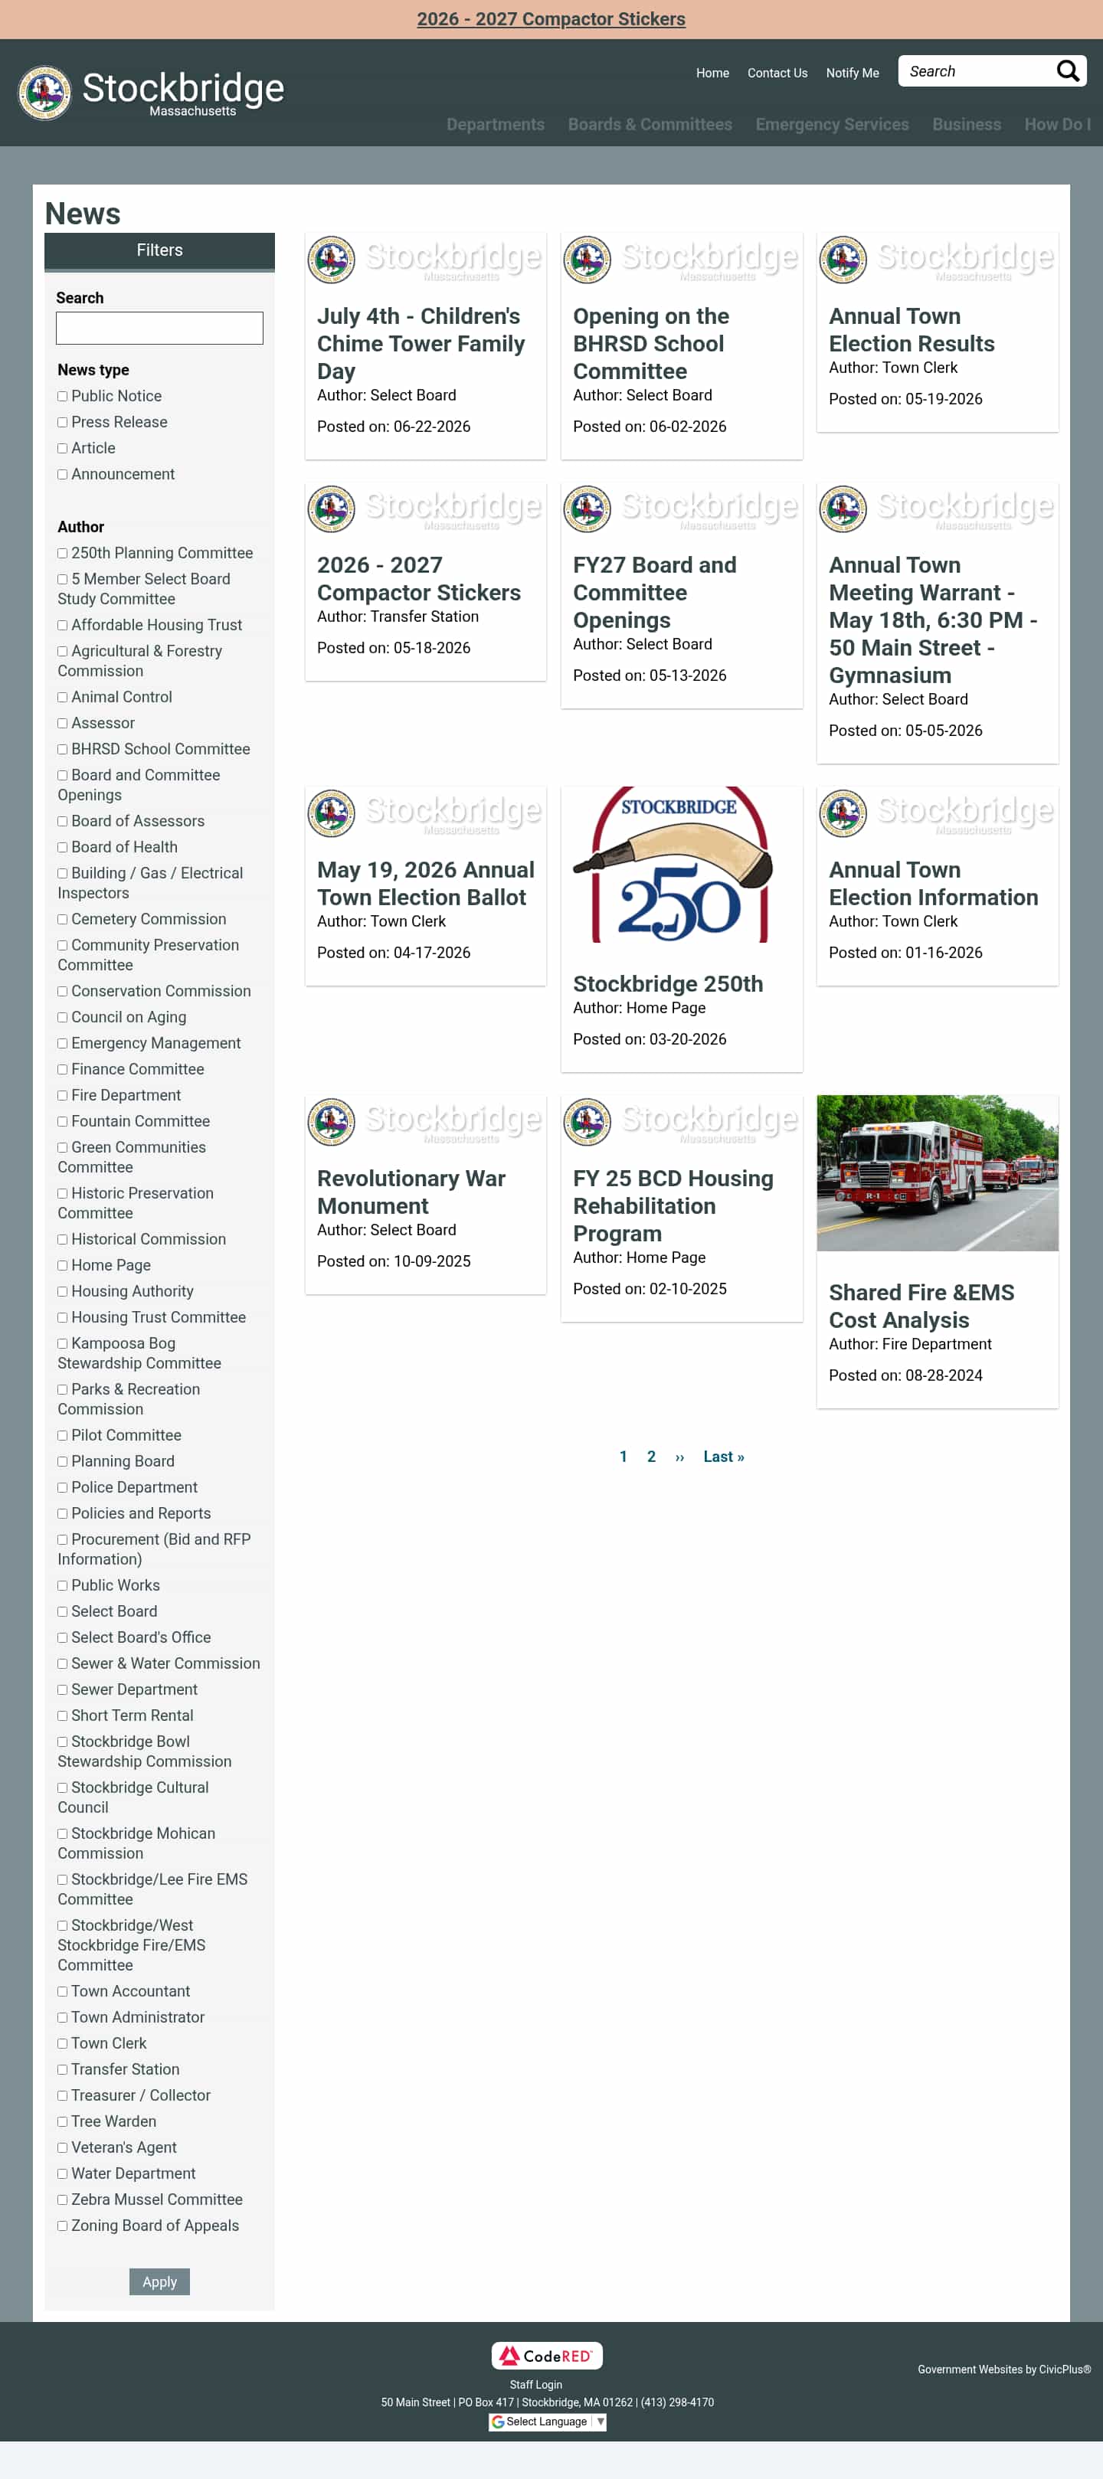Open the Stockbridge 250th logo thumbnail
The width and height of the screenshot is (1103, 2479).
coord(682,864)
